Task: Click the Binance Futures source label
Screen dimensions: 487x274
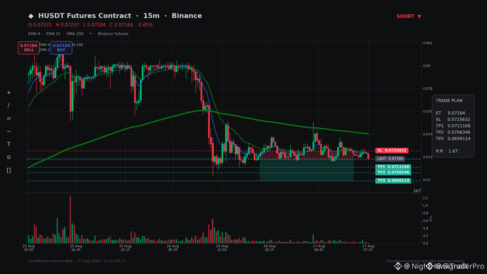Action: point(113,34)
